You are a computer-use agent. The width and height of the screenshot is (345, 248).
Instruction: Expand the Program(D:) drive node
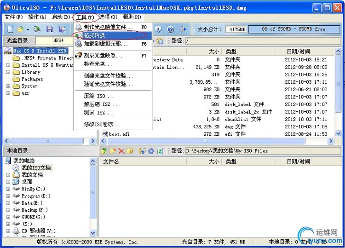[x=8, y=196]
